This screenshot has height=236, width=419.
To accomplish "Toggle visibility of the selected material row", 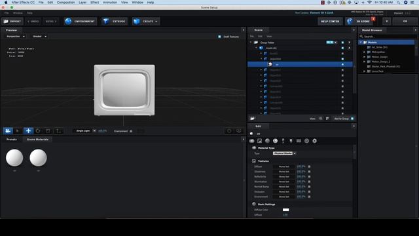I will [342, 64].
